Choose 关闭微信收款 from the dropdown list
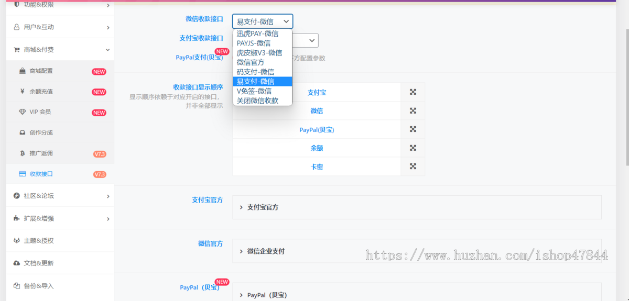Image resolution: width=629 pixels, height=301 pixels. pos(263,101)
